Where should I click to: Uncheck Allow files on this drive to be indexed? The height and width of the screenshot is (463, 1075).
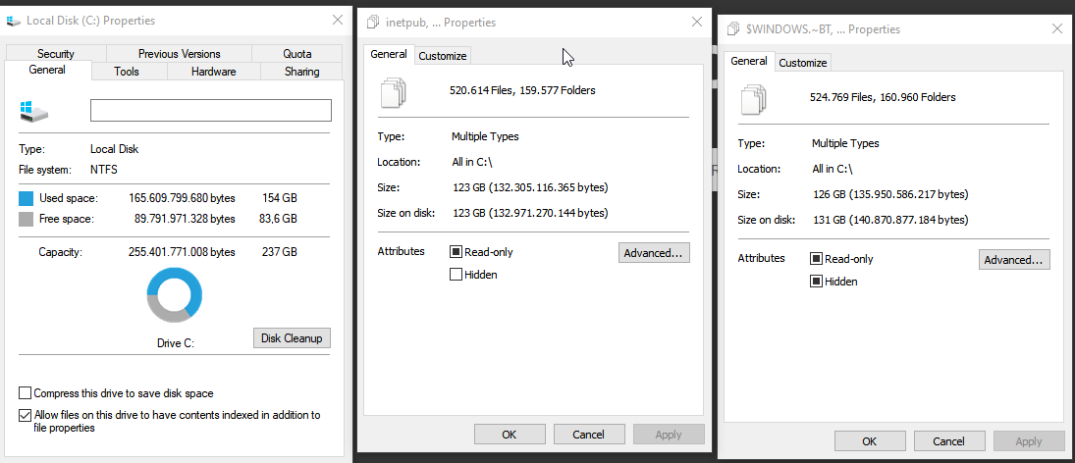(x=26, y=415)
